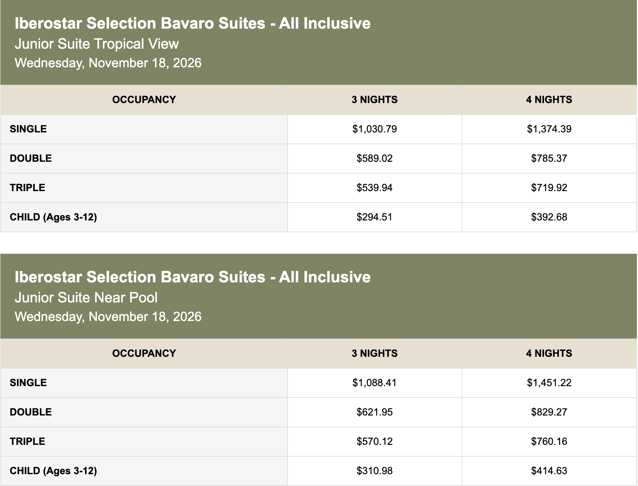638x486 pixels.
Task: Select the $829.27 double 4-night price
Action: tap(549, 412)
